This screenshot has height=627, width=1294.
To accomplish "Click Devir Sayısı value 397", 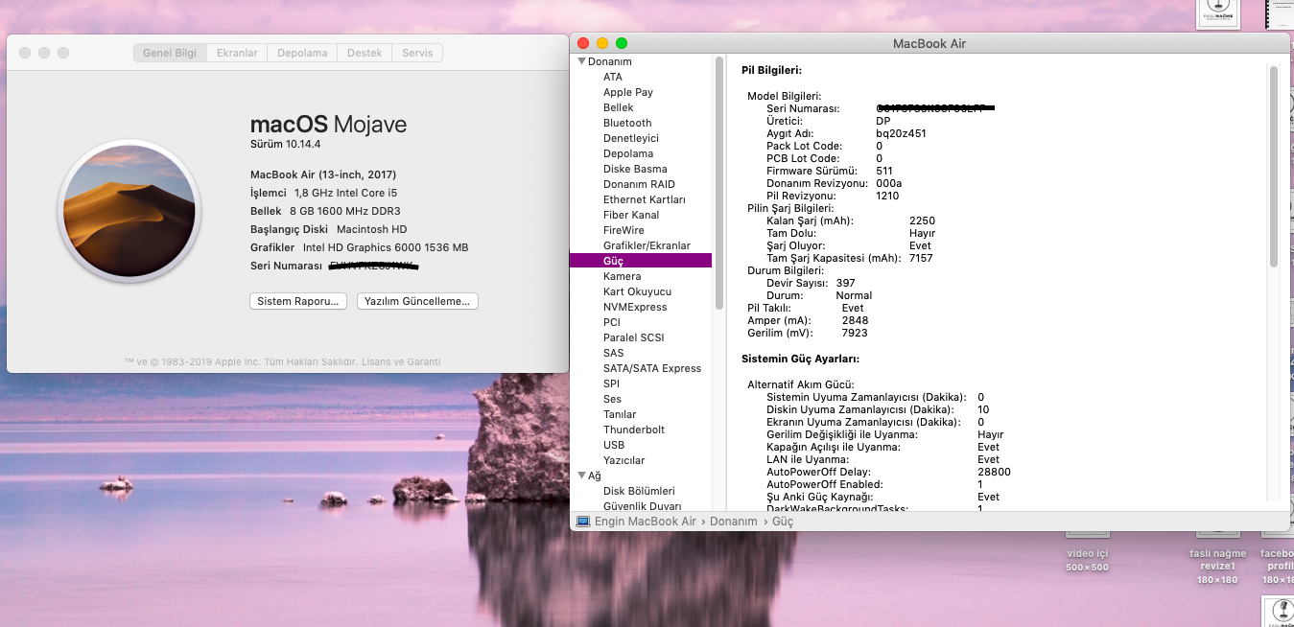I will (x=845, y=283).
